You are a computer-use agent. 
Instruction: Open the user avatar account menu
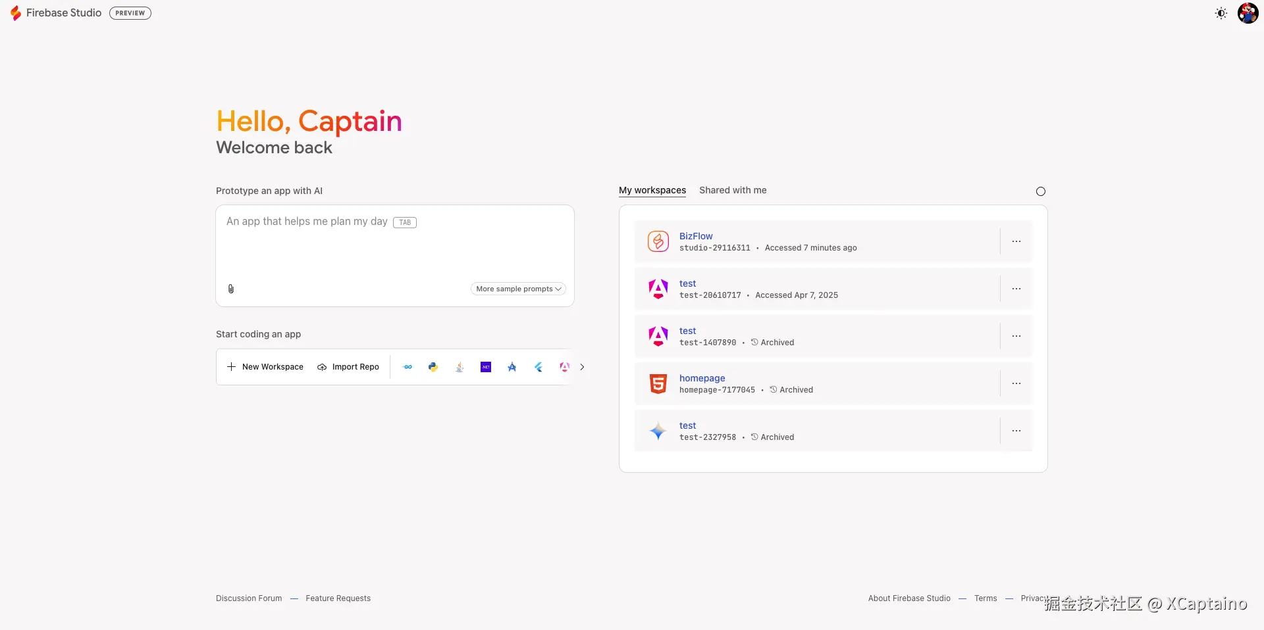(x=1248, y=13)
